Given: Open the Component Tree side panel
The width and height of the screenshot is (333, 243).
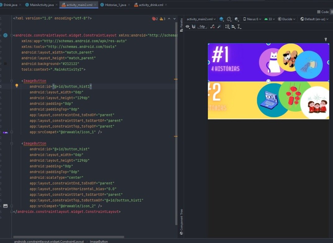Looking at the screenshot, I should pyautogui.click(x=182, y=221).
